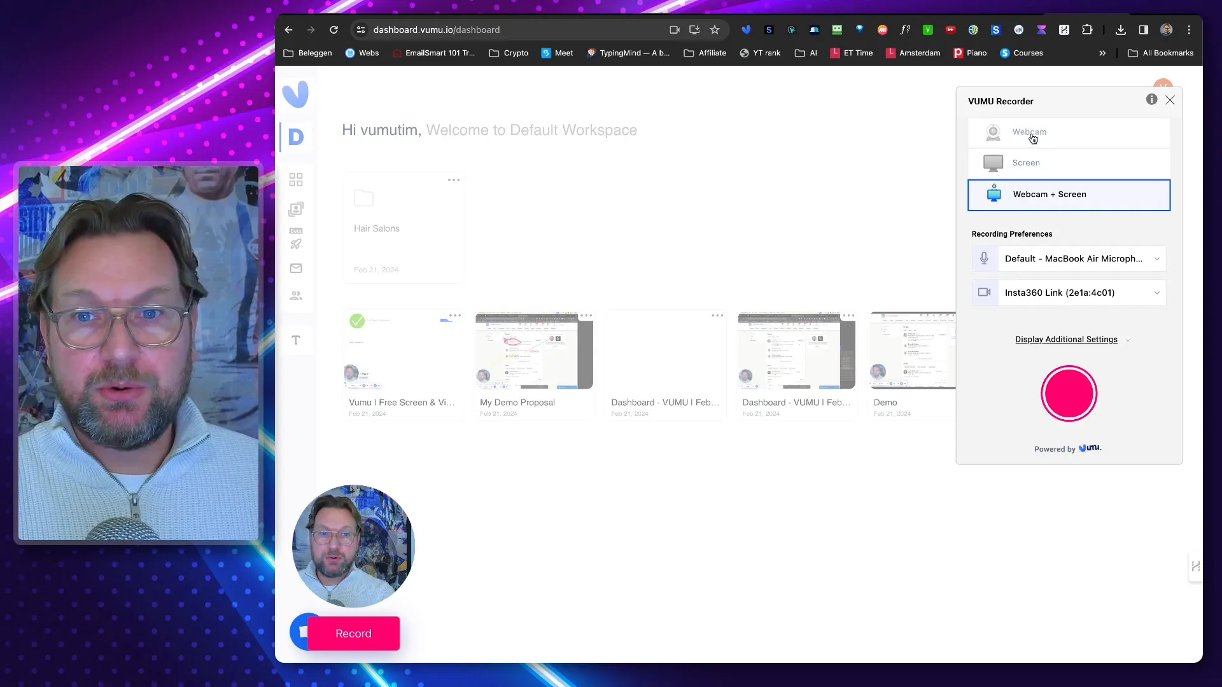Open the Meet bookmark
Screen dimensions: 1222x687
tap(557, 53)
